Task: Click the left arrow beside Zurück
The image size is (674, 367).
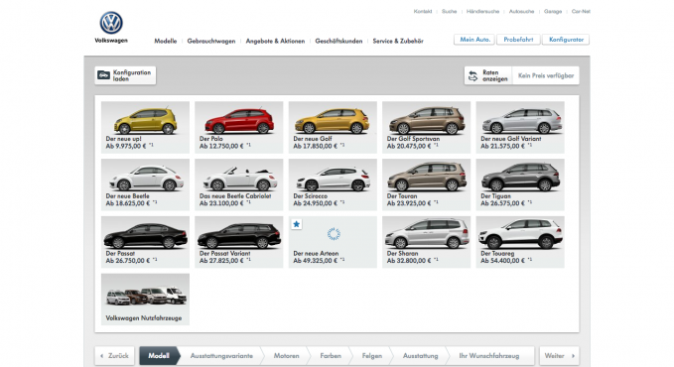Action: [x=102, y=356]
